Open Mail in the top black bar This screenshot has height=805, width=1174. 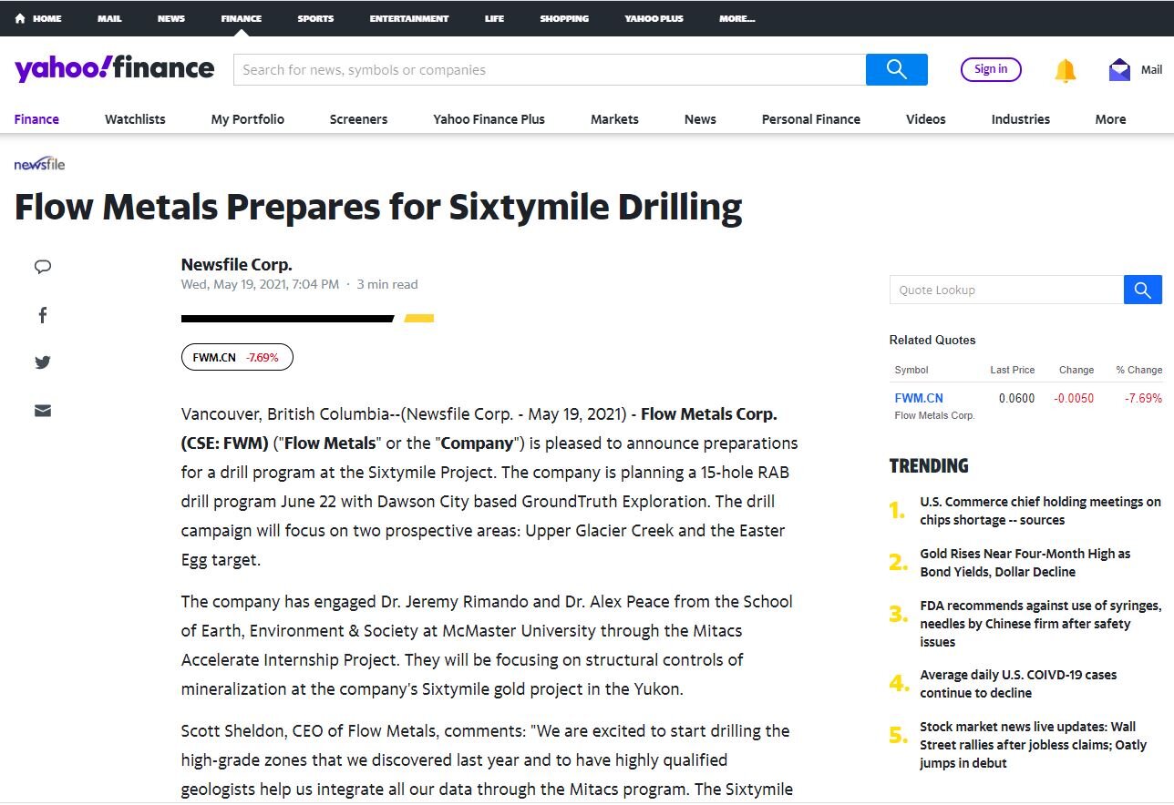pyautogui.click(x=109, y=18)
